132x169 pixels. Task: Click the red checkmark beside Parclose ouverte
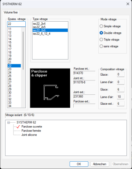pyautogui.click(x=18, y=127)
